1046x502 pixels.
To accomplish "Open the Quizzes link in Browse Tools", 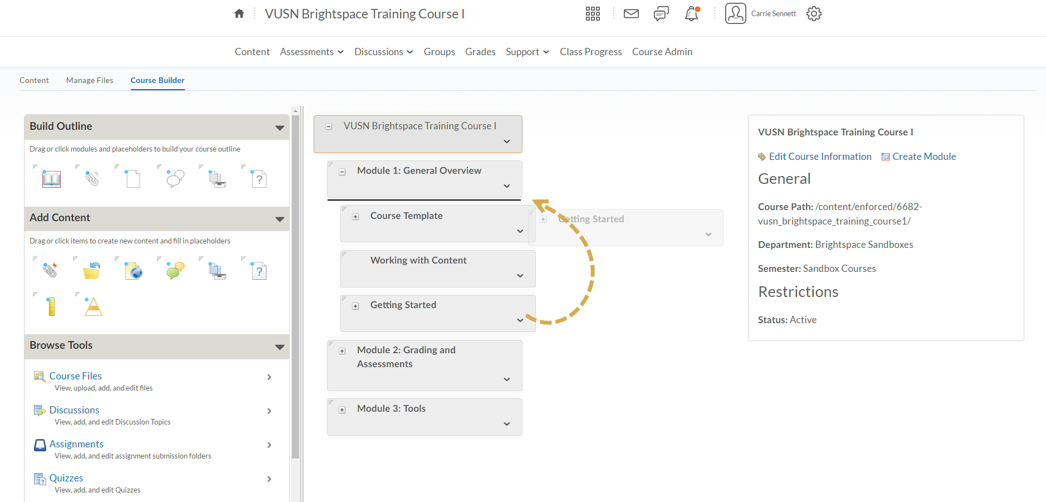I will (x=66, y=478).
